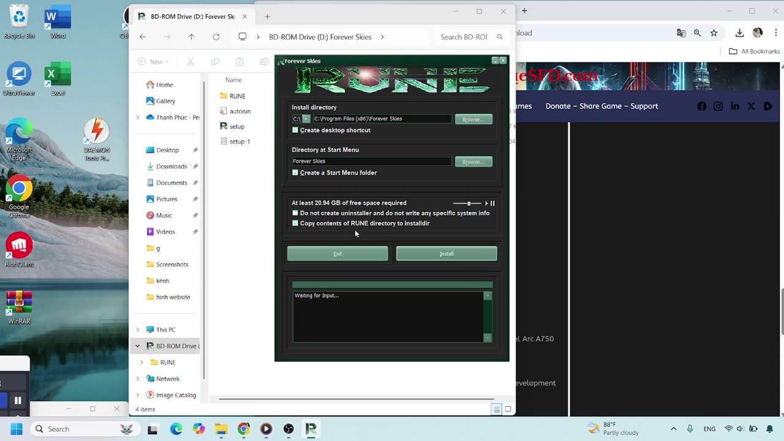The height and width of the screenshot is (441, 784).
Task: Click Chrome's translate page icon
Action: [681, 33]
